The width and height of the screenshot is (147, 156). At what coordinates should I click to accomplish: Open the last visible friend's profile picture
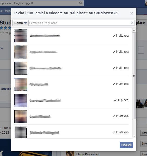point(21,132)
